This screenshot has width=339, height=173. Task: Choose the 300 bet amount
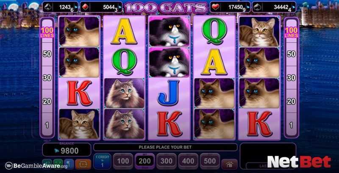[x=167, y=161]
